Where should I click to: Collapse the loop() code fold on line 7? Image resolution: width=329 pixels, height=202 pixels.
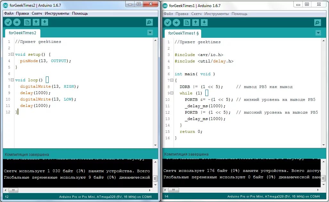tap(12, 80)
